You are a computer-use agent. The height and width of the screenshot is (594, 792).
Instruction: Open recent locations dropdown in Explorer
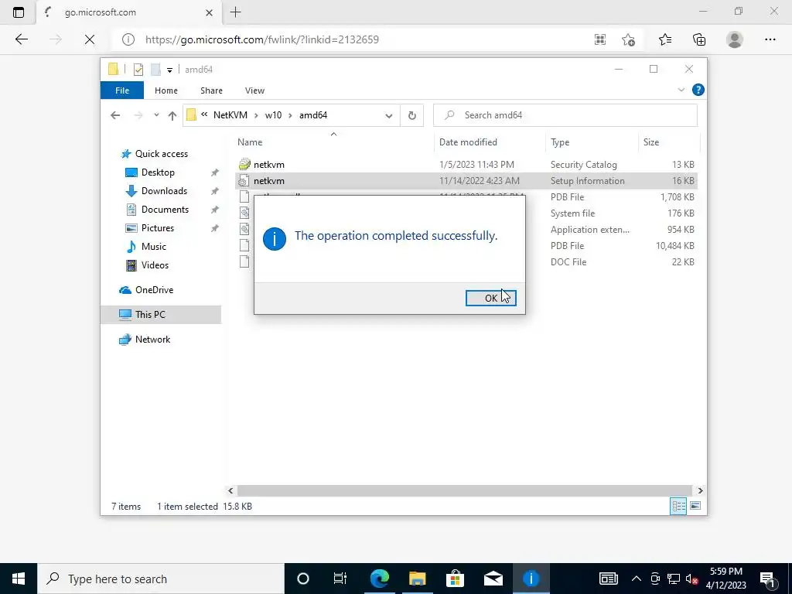156,115
